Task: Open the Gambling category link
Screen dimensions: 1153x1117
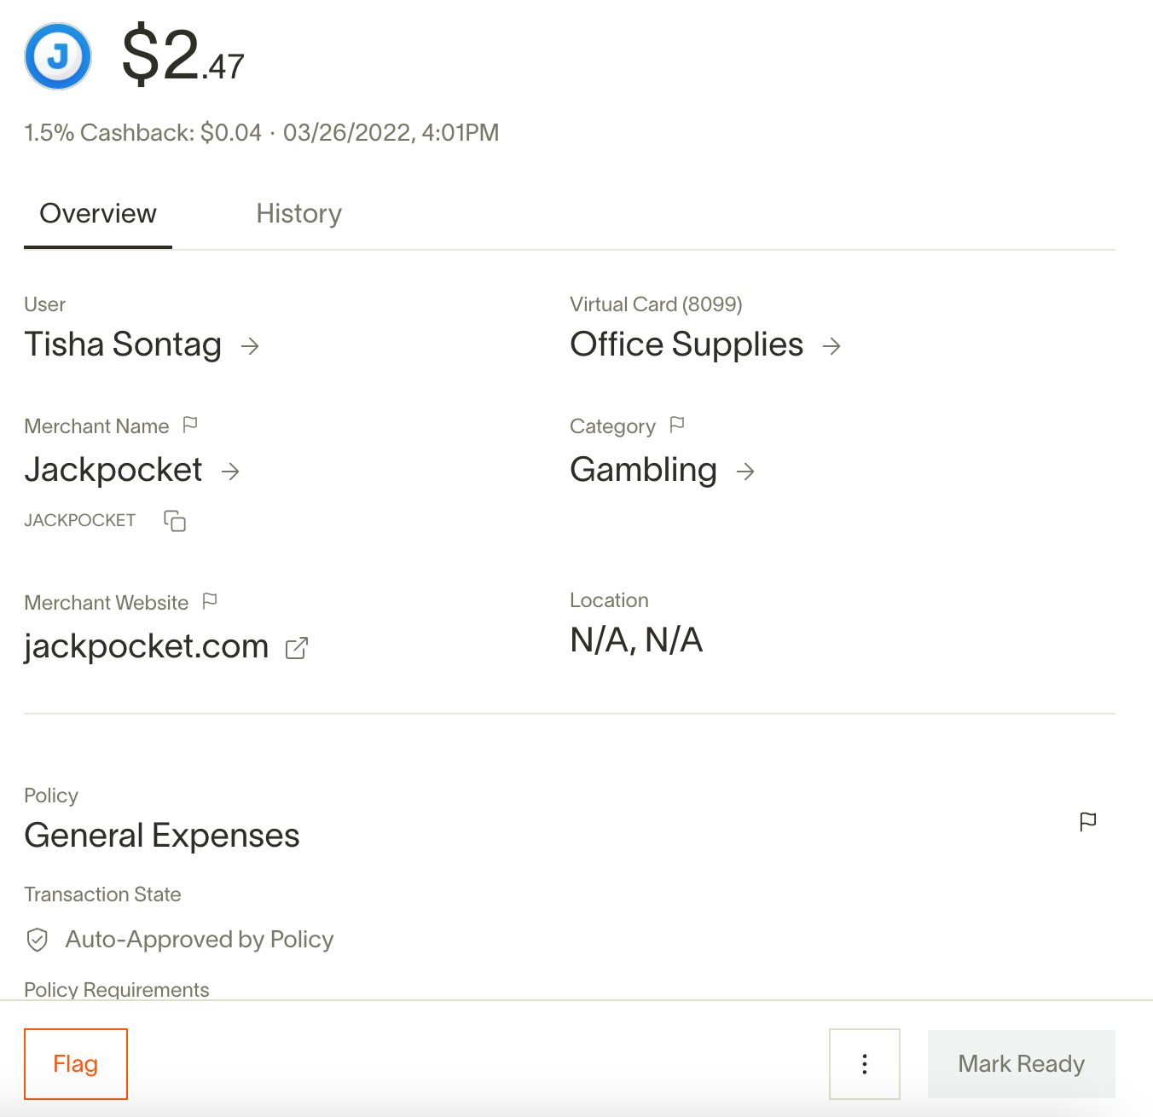Action: tap(644, 470)
